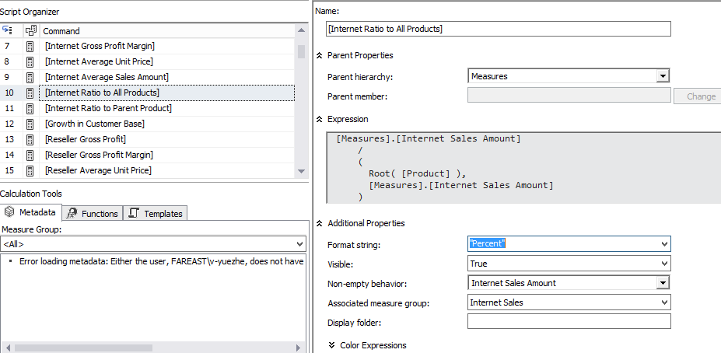Switch to the Functions tab

click(x=93, y=213)
